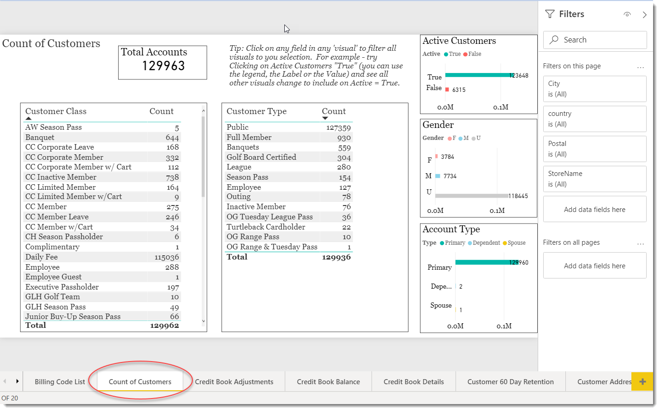Click Customer Class sort arrow indicator
The height and width of the screenshot is (411, 660).
pyautogui.click(x=29, y=119)
